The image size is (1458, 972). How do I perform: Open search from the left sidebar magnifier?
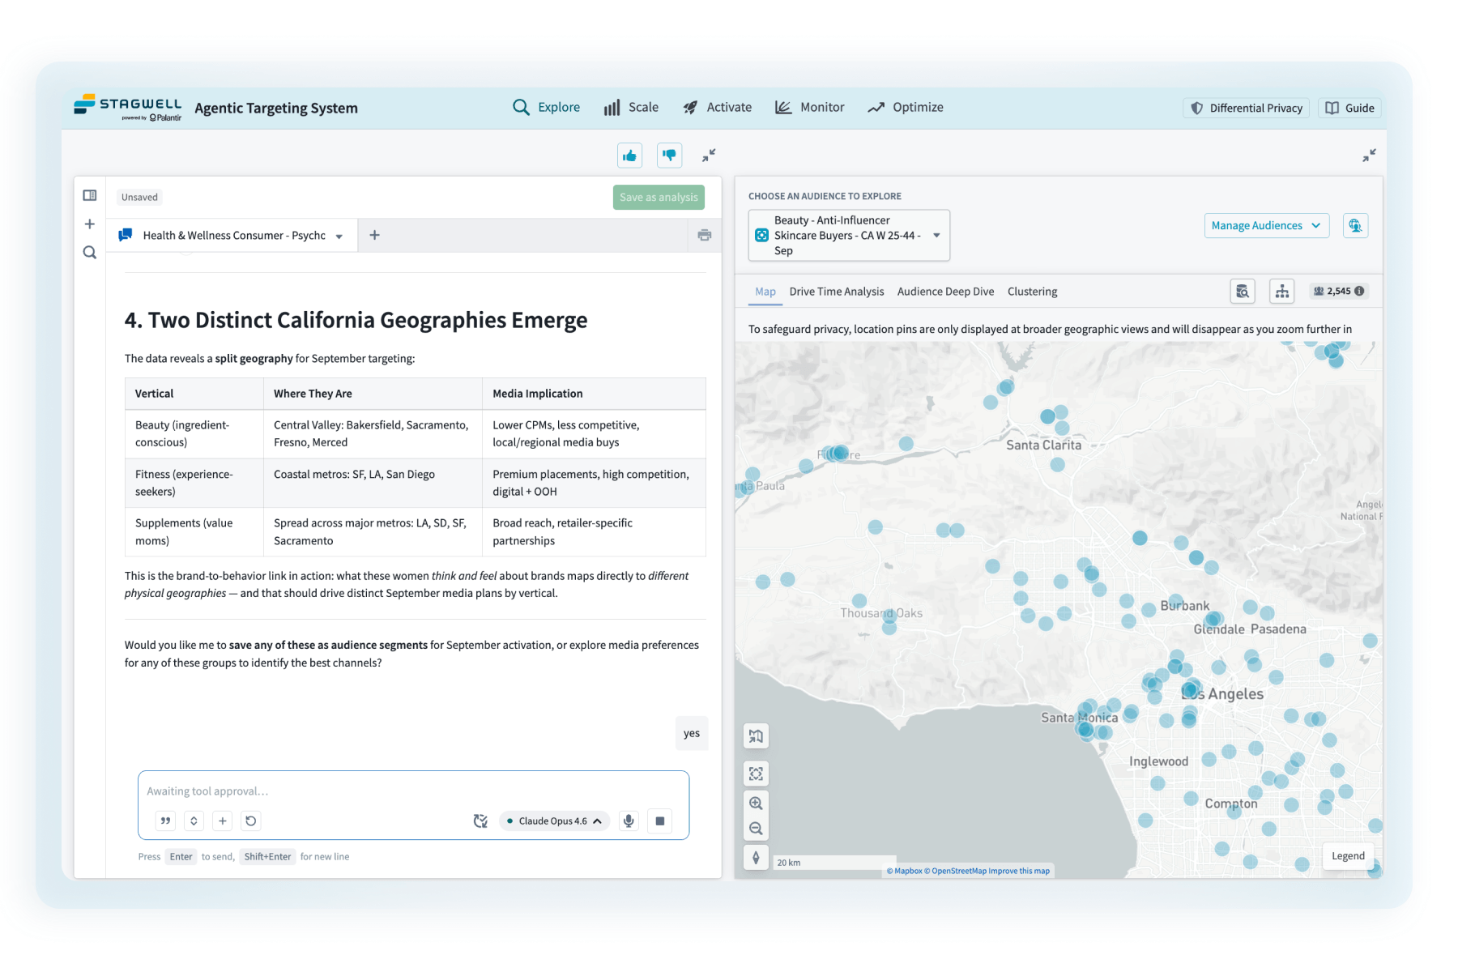(90, 253)
